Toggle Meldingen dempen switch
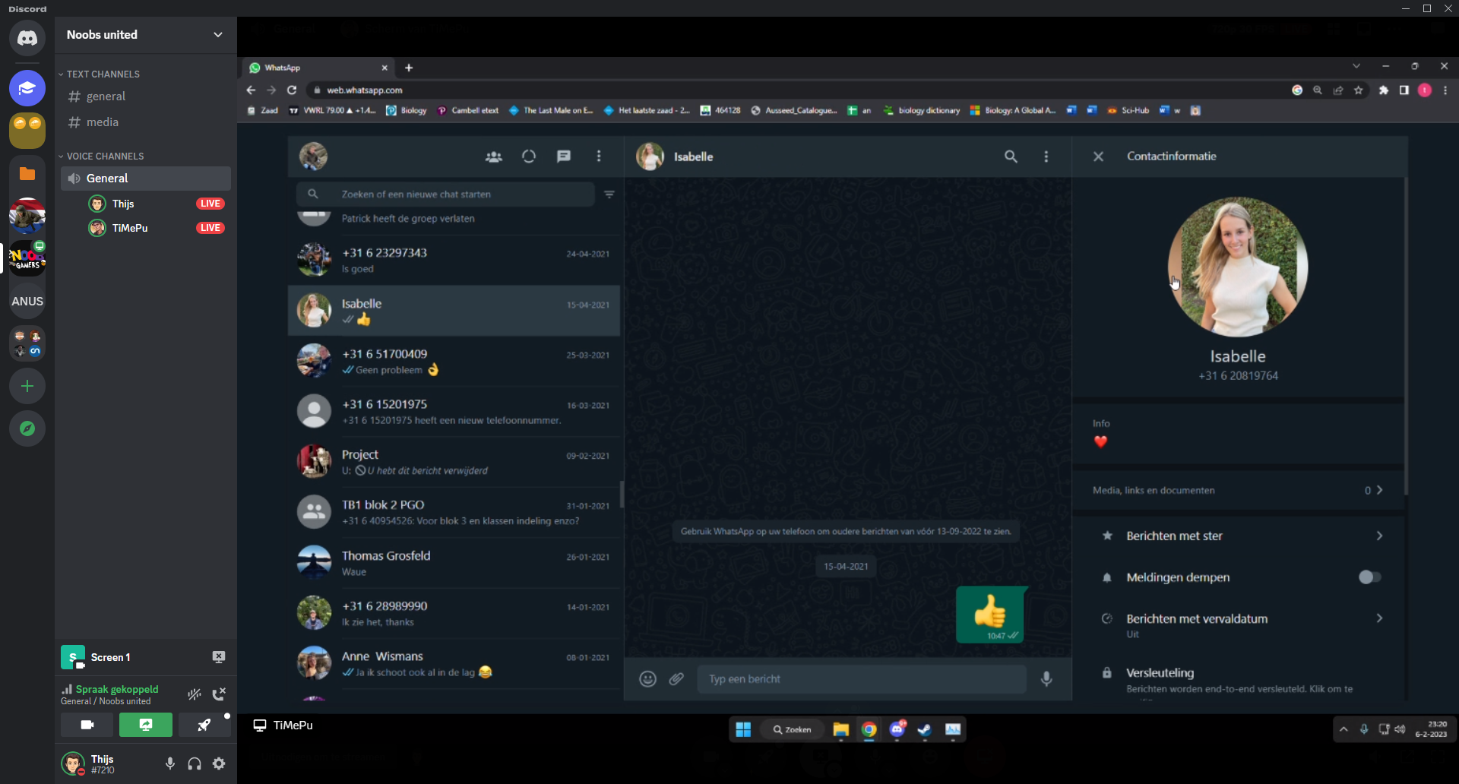Screen dimensions: 1459x784 coord(1369,577)
